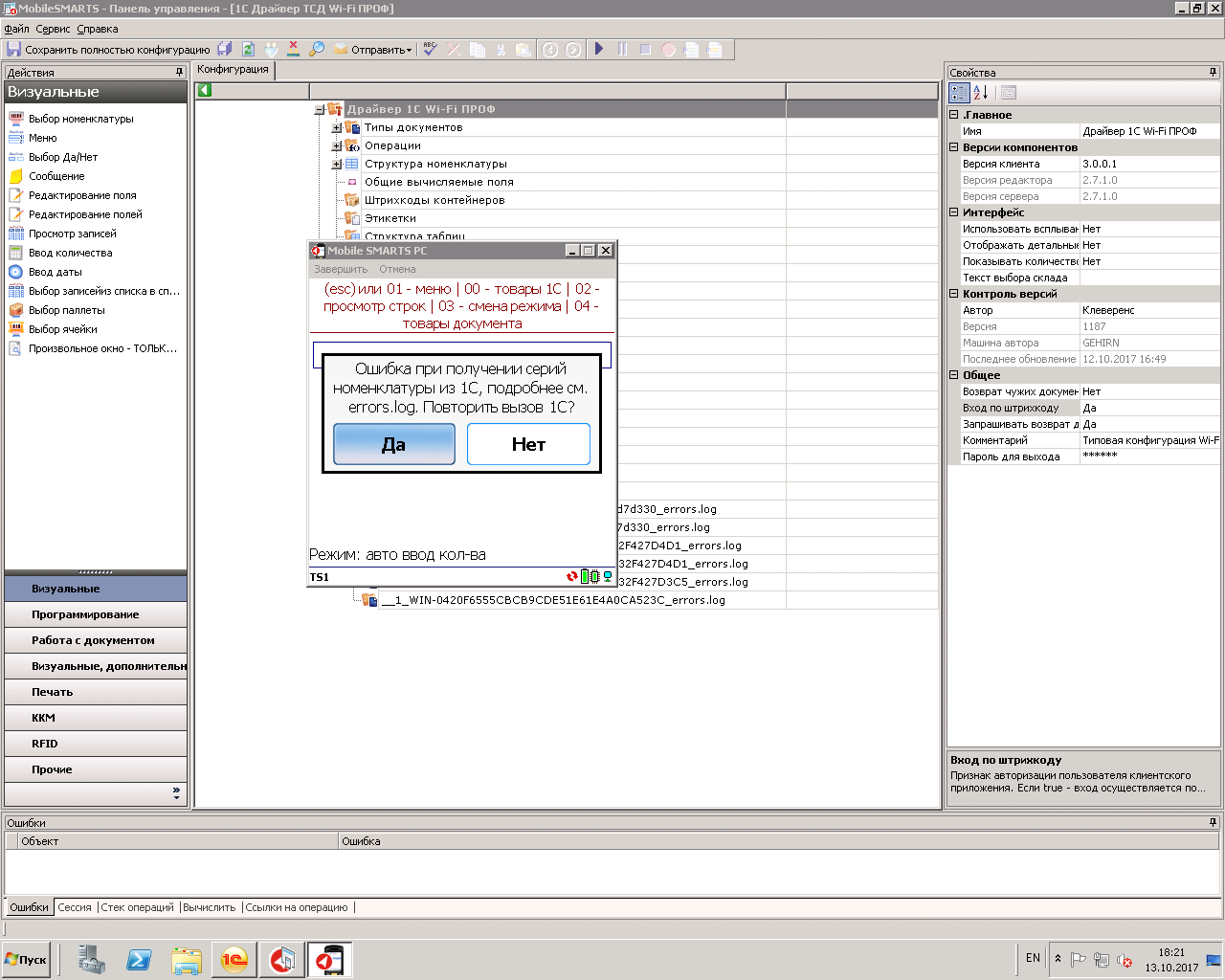Click the Выбор паллеты box icon
This screenshot has height=980, width=1225.
tap(16, 310)
